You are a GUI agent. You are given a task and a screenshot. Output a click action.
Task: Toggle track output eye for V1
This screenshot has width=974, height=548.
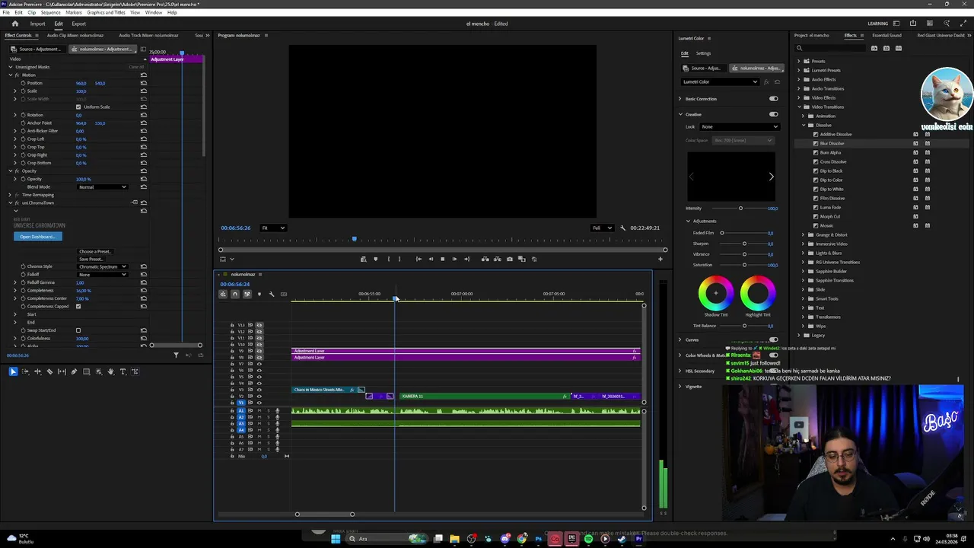click(x=259, y=403)
